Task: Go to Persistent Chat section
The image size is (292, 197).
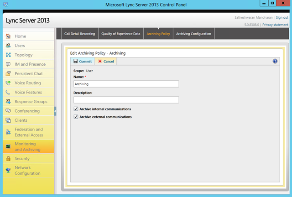Action: 28,73
